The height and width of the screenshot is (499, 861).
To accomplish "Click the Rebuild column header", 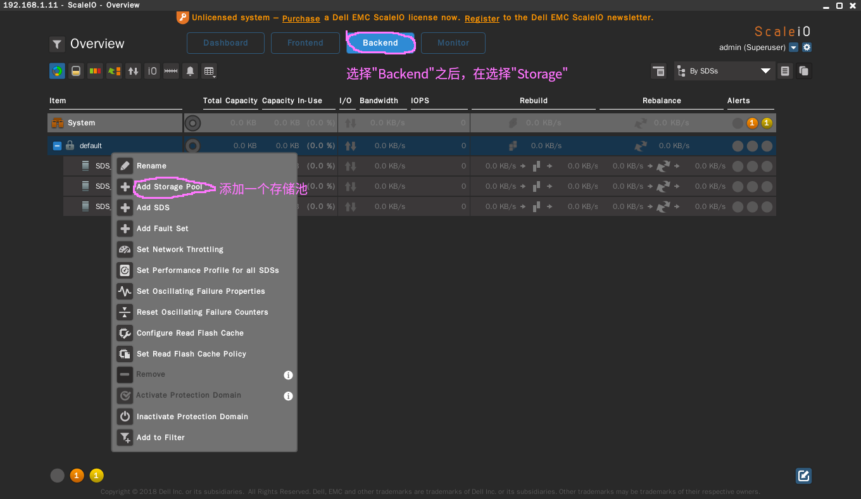I will 534,101.
